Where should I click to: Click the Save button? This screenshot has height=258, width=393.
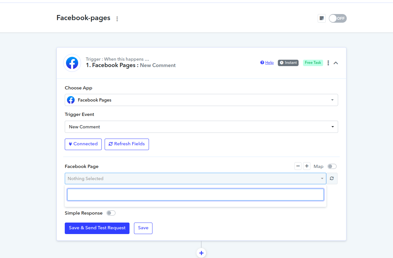[143, 228]
